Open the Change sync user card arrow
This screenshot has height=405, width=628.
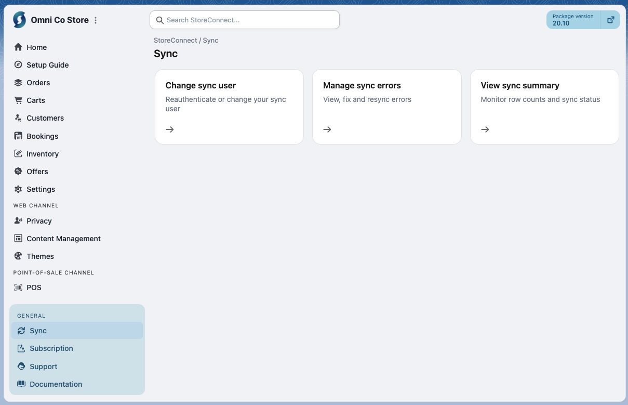pyautogui.click(x=169, y=129)
